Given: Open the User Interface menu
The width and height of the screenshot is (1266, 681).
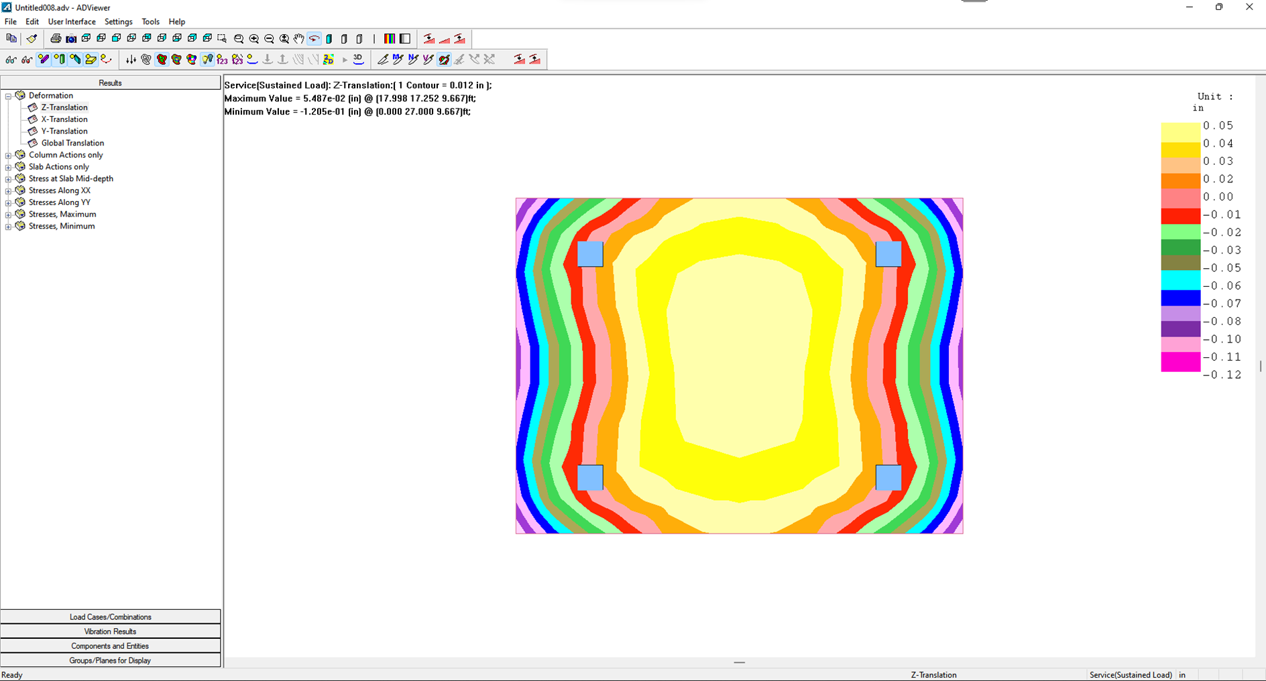Looking at the screenshot, I should [x=72, y=21].
